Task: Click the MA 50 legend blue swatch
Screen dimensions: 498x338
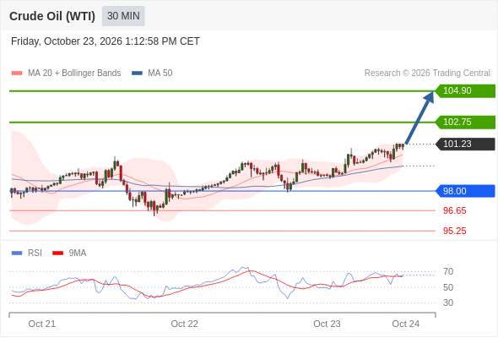Action: [x=138, y=74]
